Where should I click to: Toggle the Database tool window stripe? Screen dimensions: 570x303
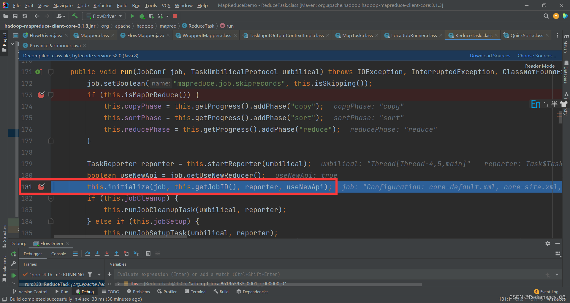[x=566, y=72]
